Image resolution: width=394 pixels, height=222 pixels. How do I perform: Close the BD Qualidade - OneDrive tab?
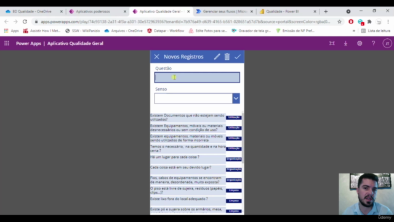62,11
